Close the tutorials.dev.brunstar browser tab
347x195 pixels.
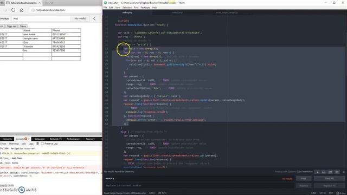point(40,3)
